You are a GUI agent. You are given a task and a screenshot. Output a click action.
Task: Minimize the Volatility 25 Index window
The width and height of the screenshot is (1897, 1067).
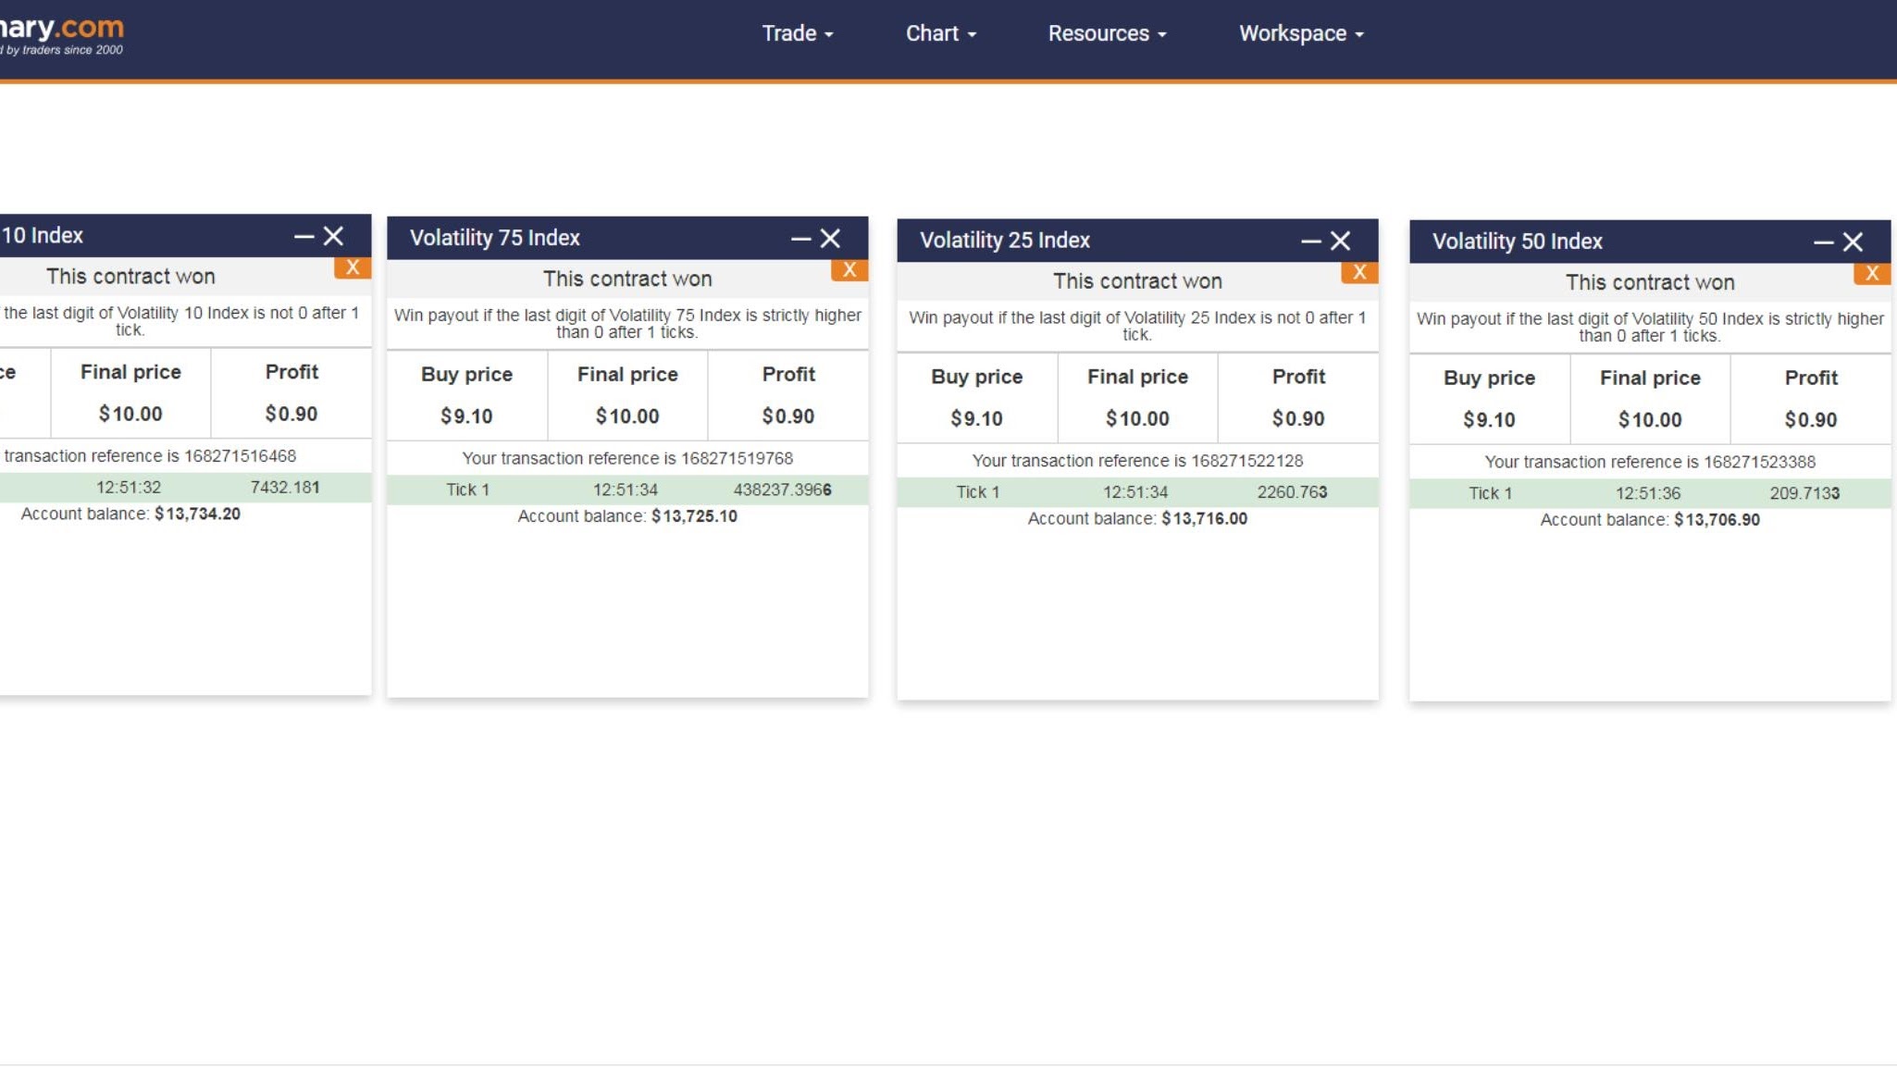coord(1310,242)
